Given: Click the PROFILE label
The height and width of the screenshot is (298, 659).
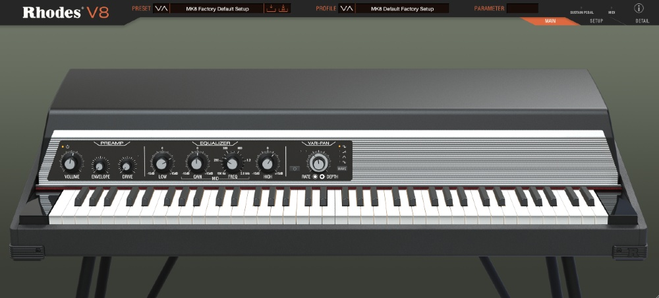Looking at the screenshot, I should [x=326, y=9].
